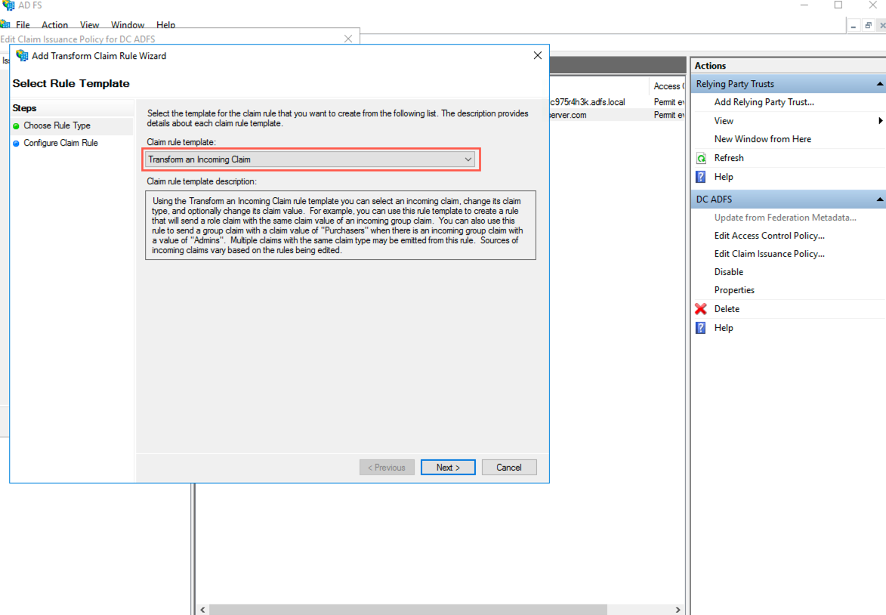886x615 pixels.
Task: Collapse the Relying Party Trusts section
Action: point(878,83)
